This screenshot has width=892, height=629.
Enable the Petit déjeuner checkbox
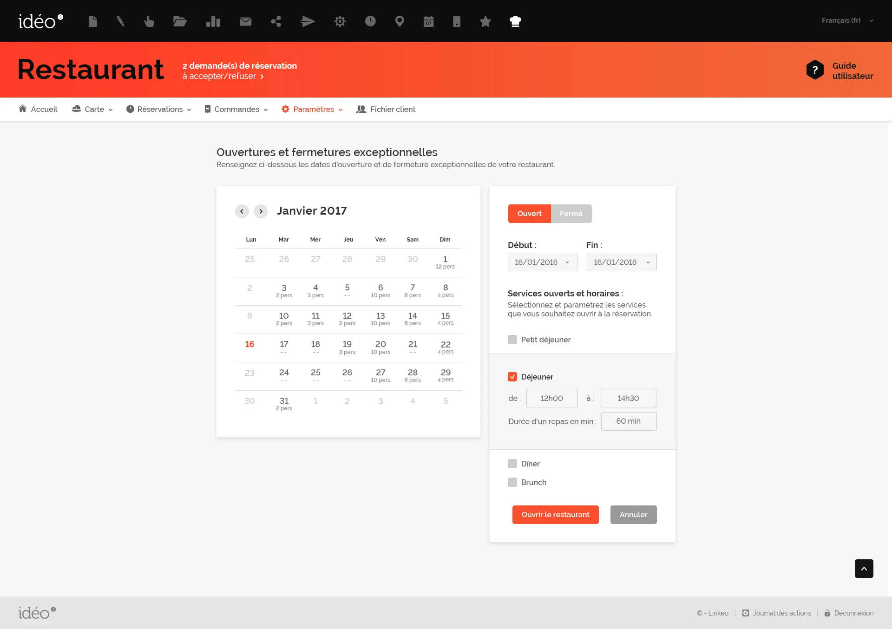[x=512, y=340]
